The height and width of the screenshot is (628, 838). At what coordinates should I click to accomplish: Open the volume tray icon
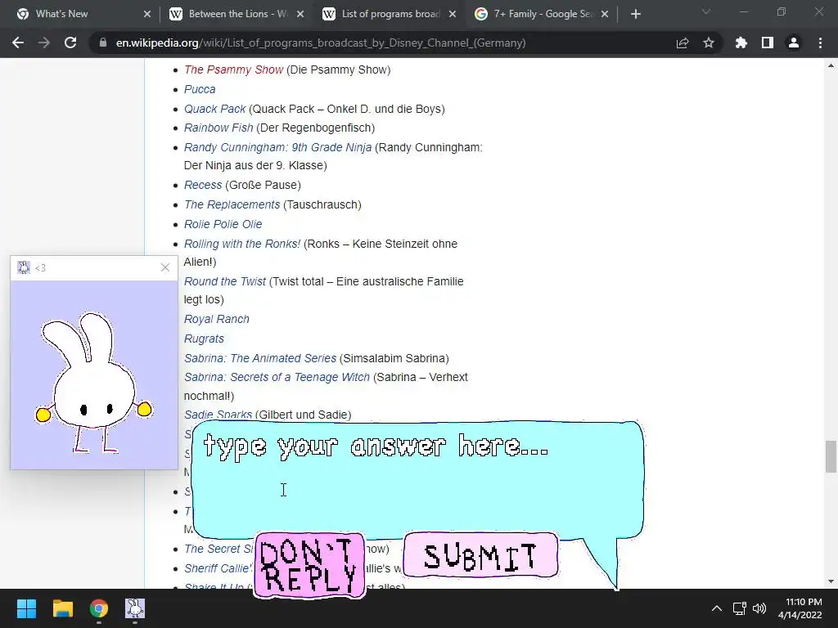pyautogui.click(x=759, y=608)
